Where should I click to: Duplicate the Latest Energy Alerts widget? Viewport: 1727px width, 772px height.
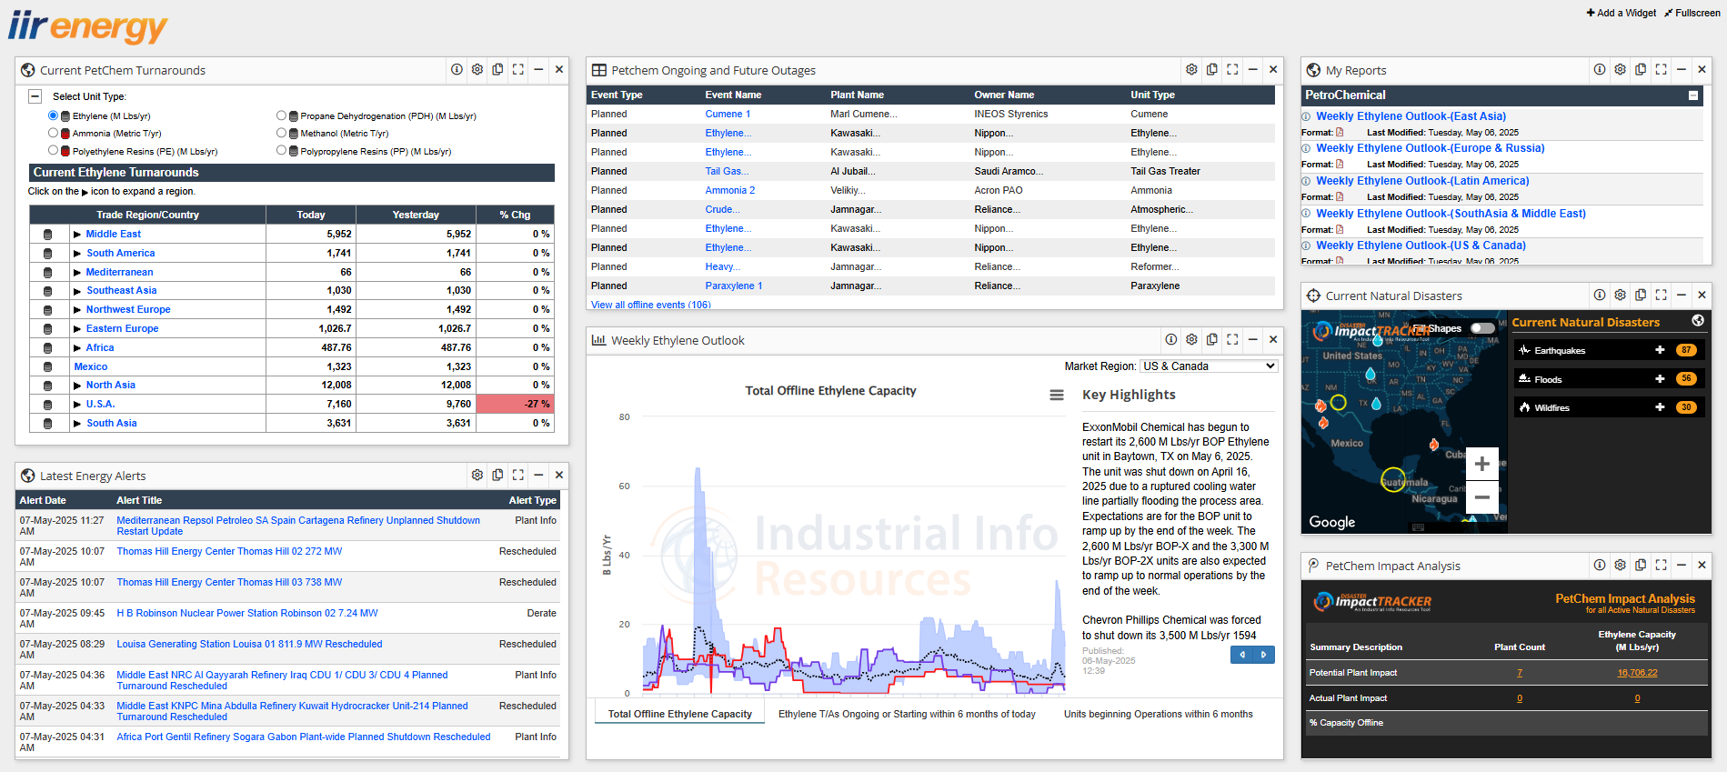497,475
